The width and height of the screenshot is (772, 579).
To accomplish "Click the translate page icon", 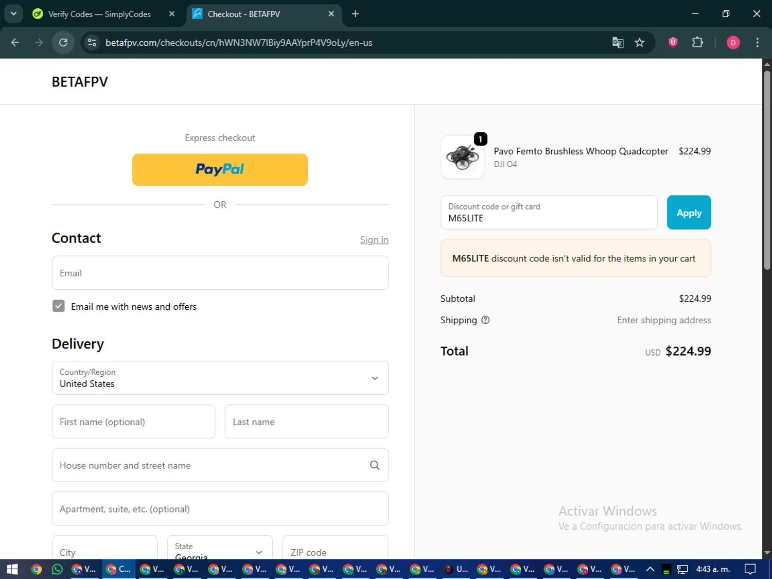I will [618, 43].
